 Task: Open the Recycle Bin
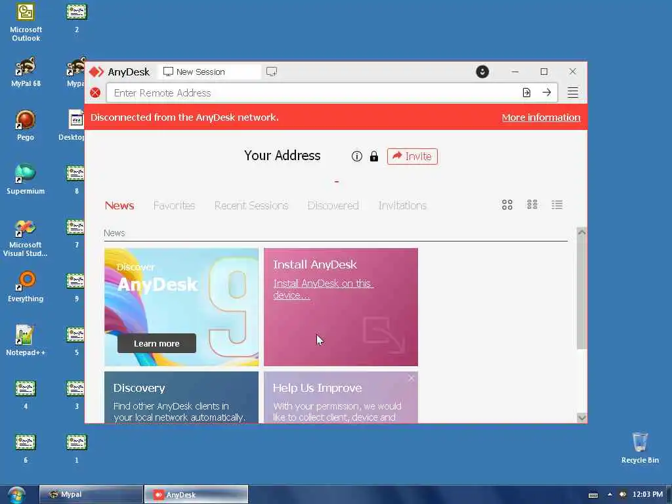pyautogui.click(x=640, y=448)
